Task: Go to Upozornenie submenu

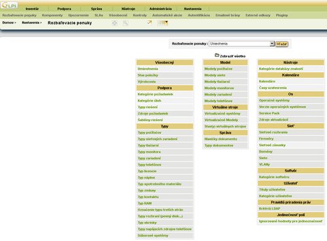Action: click(x=78, y=15)
